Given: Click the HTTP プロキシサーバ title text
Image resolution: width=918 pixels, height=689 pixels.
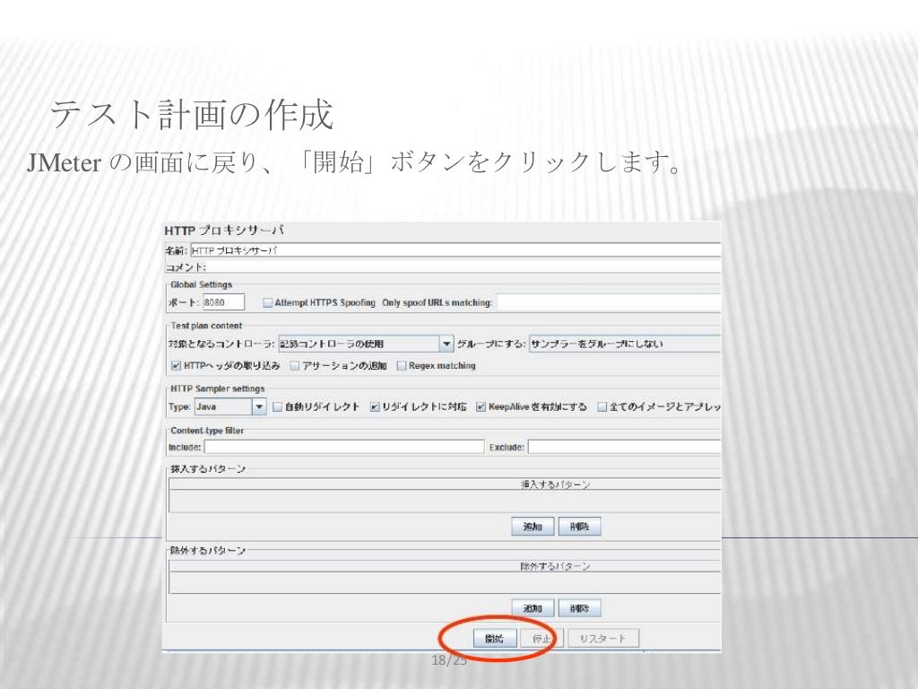Looking at the screenshot, I should (224, 231).
